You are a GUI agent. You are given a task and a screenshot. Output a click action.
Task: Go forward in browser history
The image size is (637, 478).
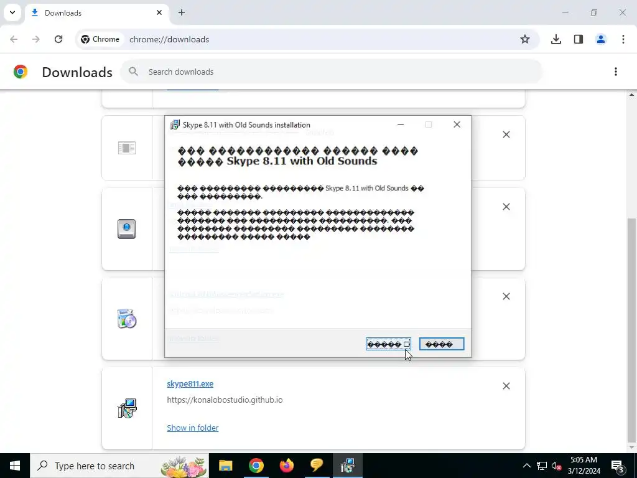tap(36, 39)
